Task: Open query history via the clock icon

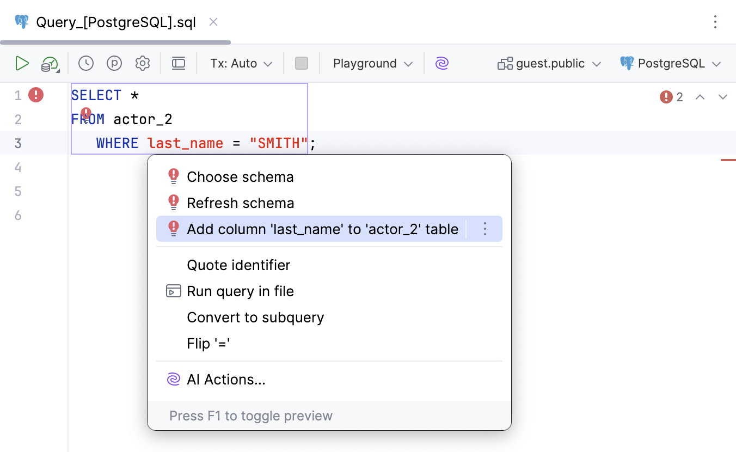Action: click(85, 63)
